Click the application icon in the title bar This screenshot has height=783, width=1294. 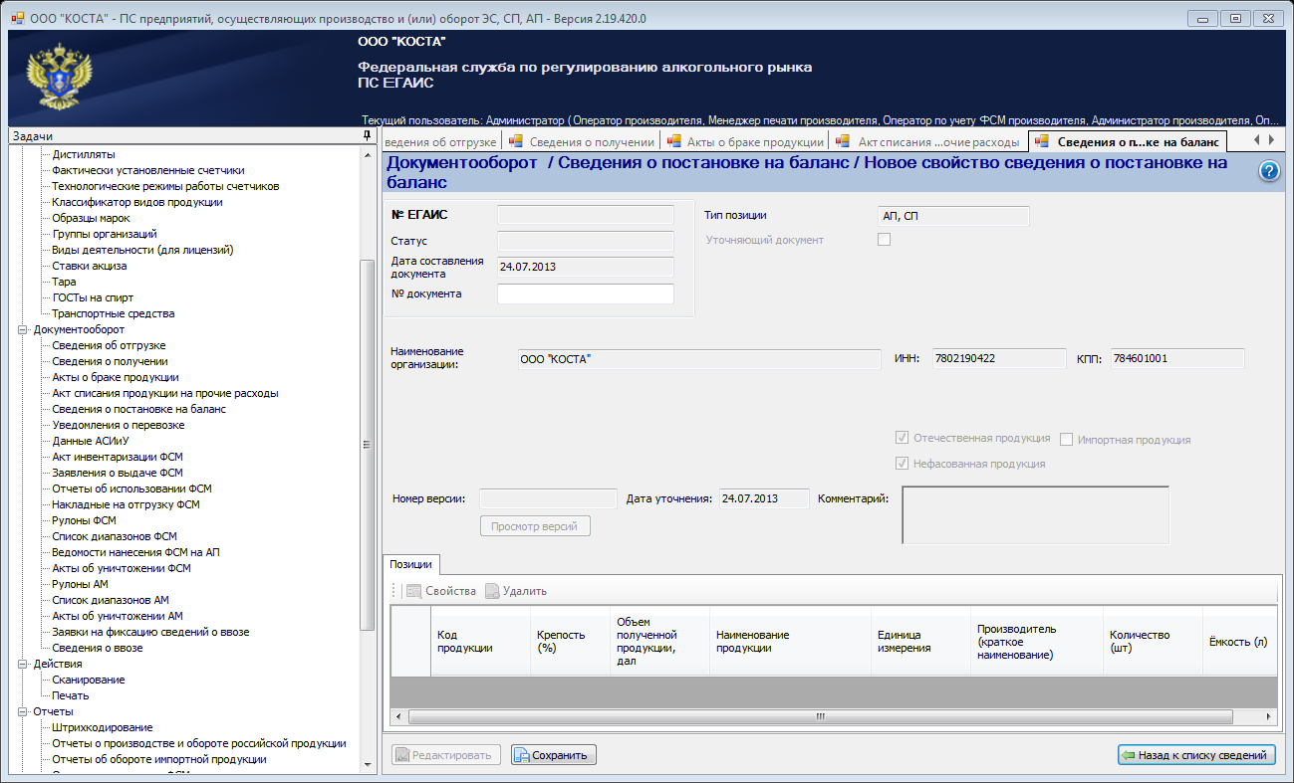click(17, 18)
